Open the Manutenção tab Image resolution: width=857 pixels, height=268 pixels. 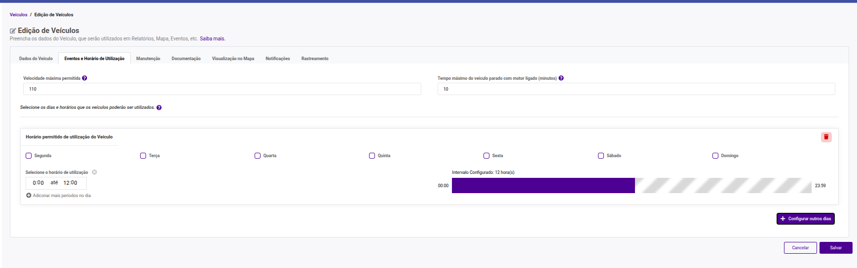pos(148,59)
